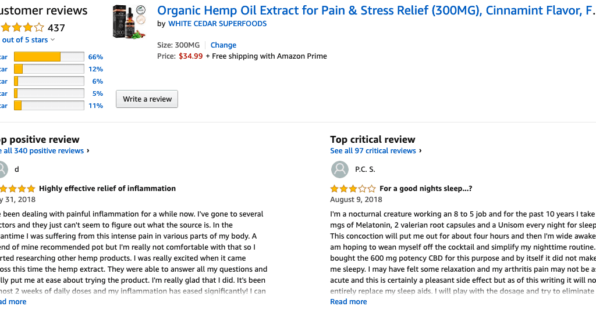Click the hemp oil product thumbnail image
Image resolution: width=596 pixels, height=310 pixels.
[129, 21]
